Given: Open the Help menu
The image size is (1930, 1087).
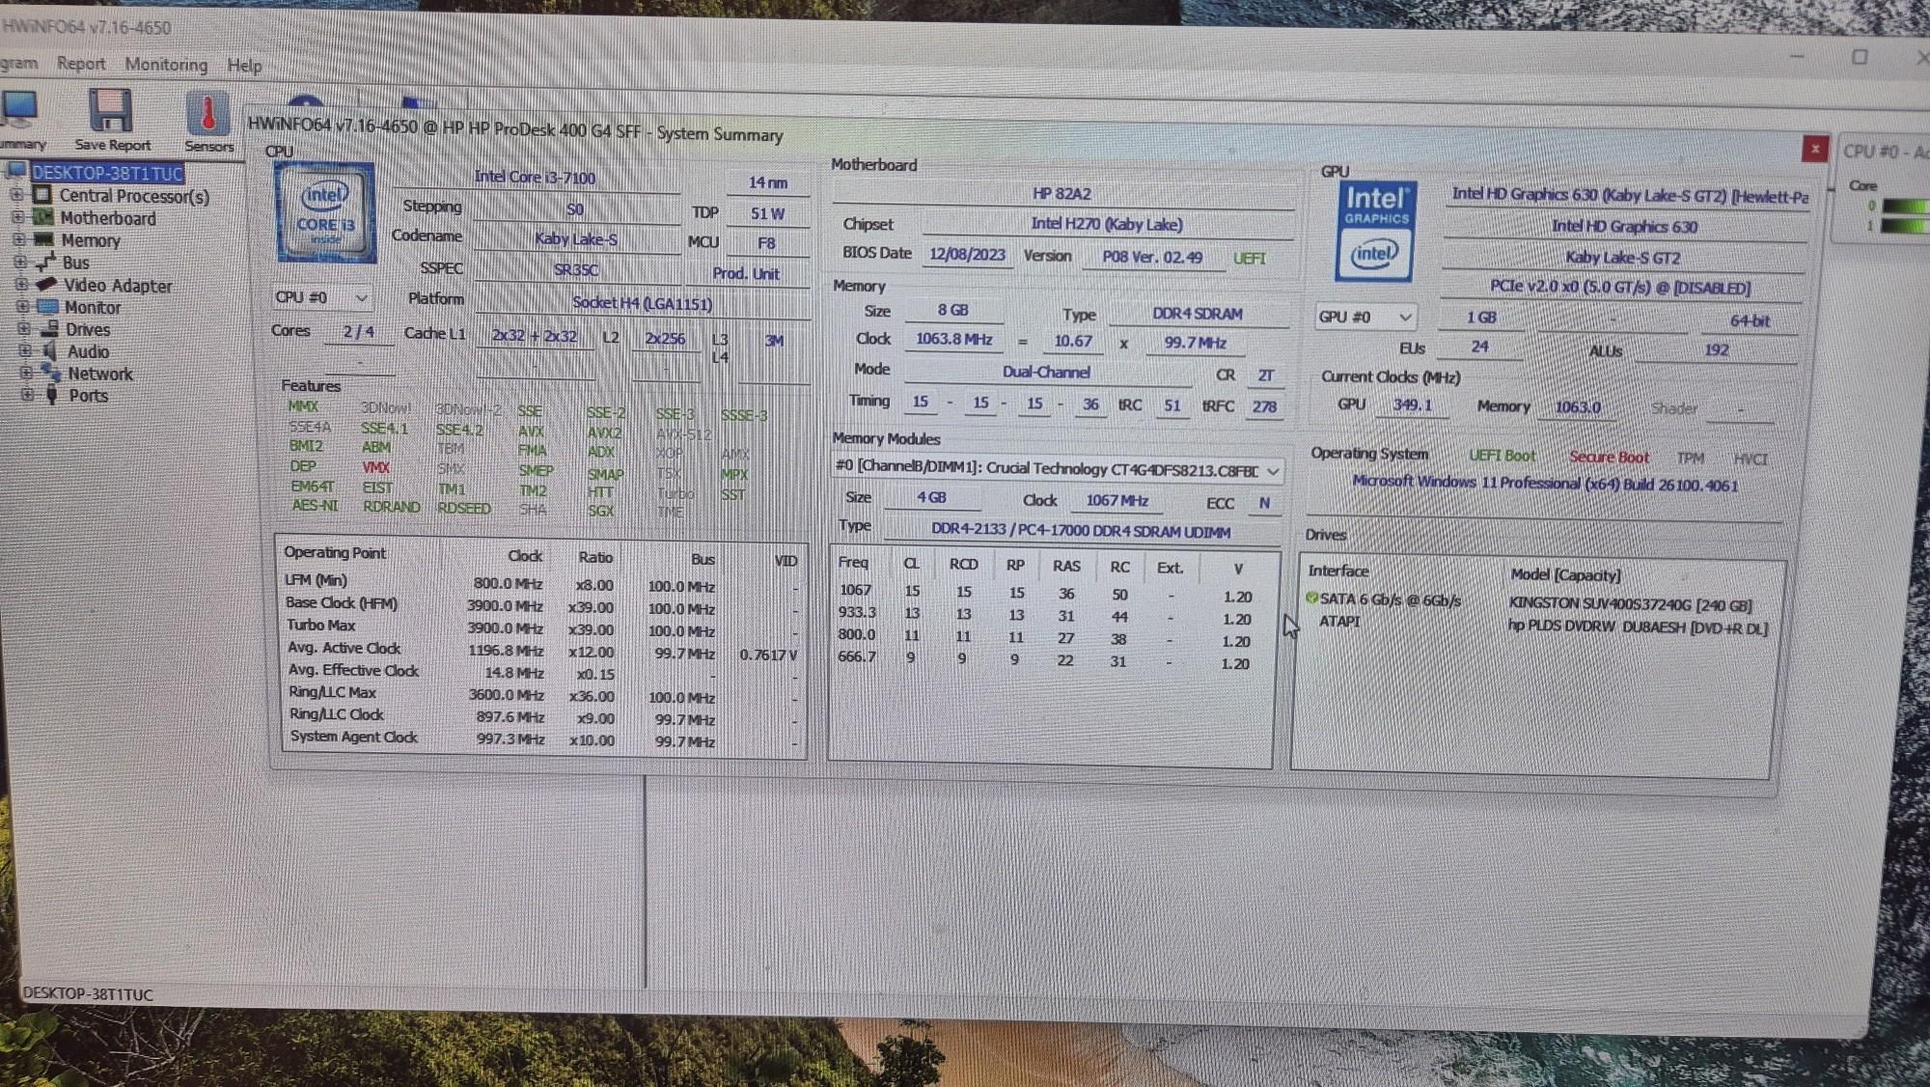Looking at the screenshot, I should [244, 66].
